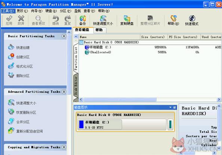Sort by the Name column header

[x=110, y=37]
